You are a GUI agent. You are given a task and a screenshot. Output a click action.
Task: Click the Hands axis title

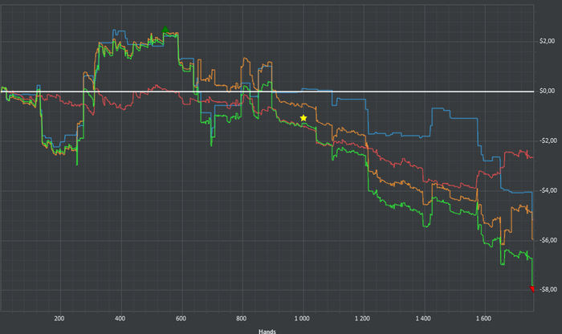point(267,331)
